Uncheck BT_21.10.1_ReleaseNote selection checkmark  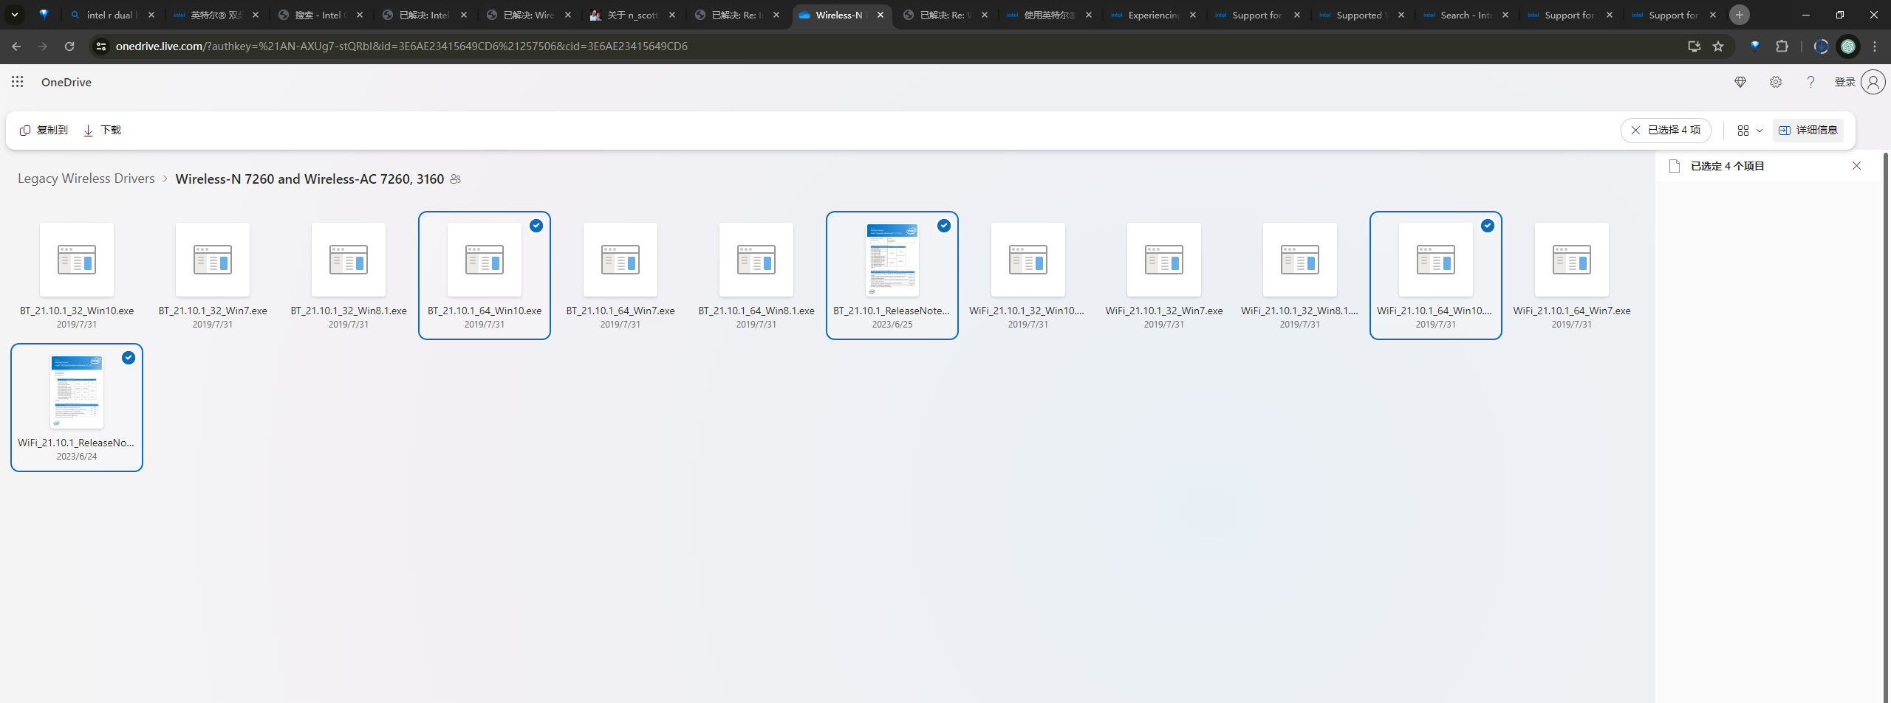(x=944, y=226)
